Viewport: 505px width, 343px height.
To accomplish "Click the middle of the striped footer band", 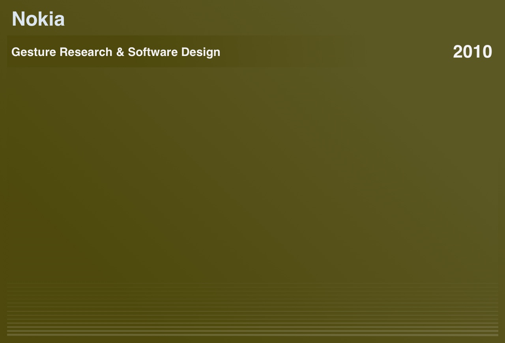I will coord(252,309).
